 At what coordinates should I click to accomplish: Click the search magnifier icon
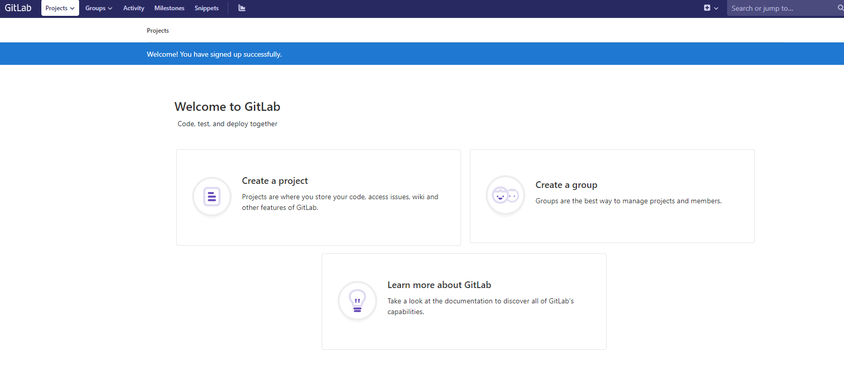(x=840, y=8)
